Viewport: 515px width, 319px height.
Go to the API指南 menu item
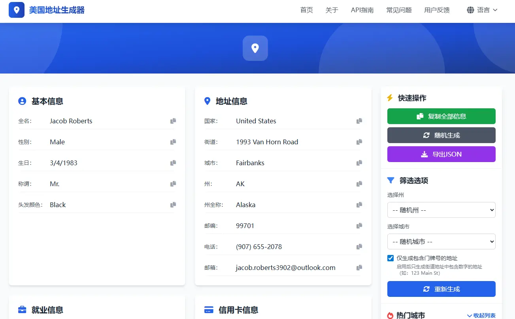pos(362,10)
